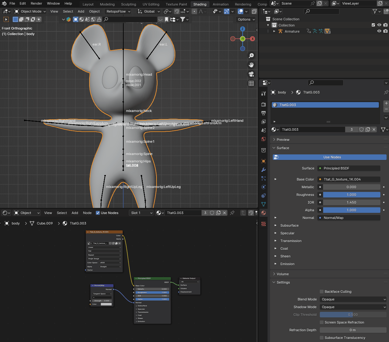This screenshot has height=342, width=389.
Task: Toggle camera view with camera gizmo
Action: (x=251, y=74)
